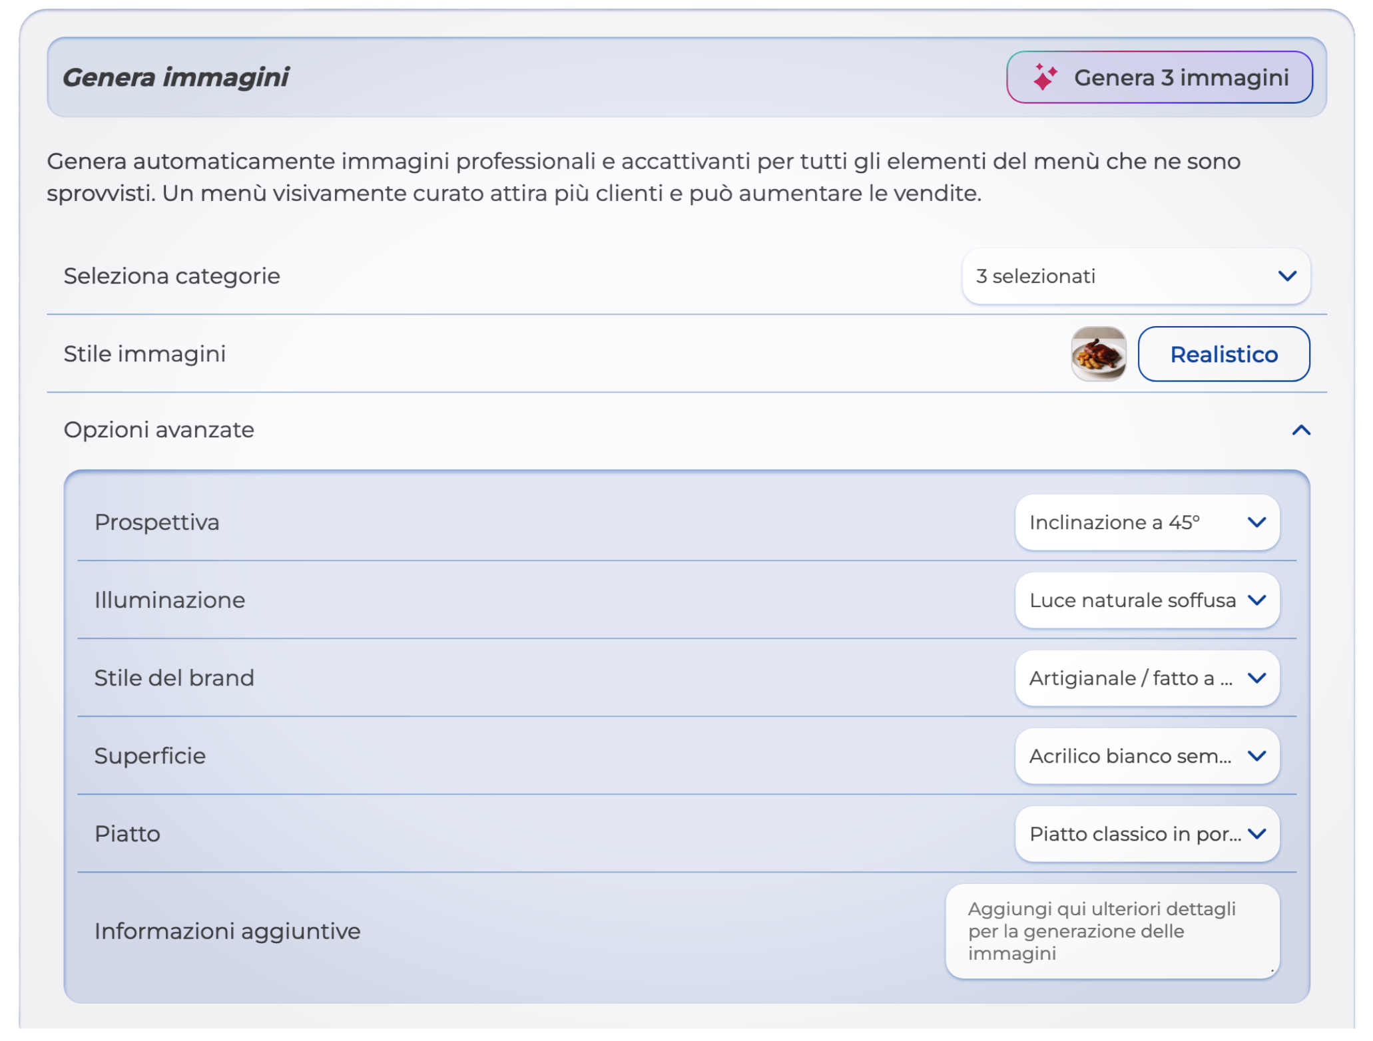Click chevron in 3 selezionati dropdown
This screenshot has width=1373, height=1041.
coord(1286,276)
